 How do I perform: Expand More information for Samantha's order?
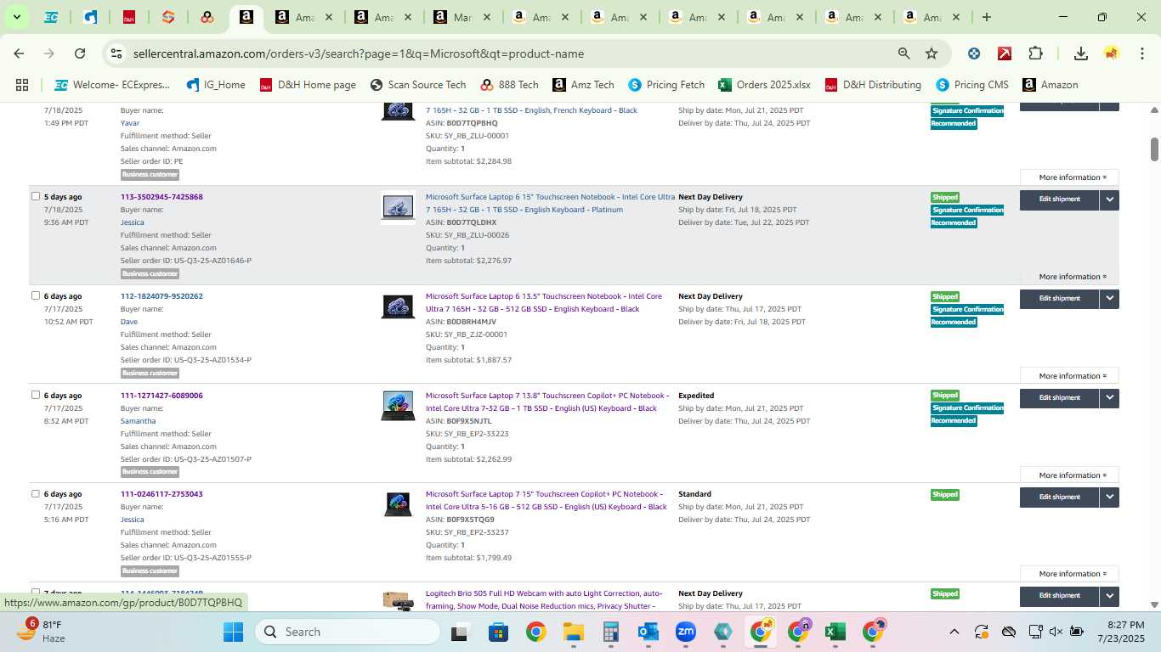1069,475
